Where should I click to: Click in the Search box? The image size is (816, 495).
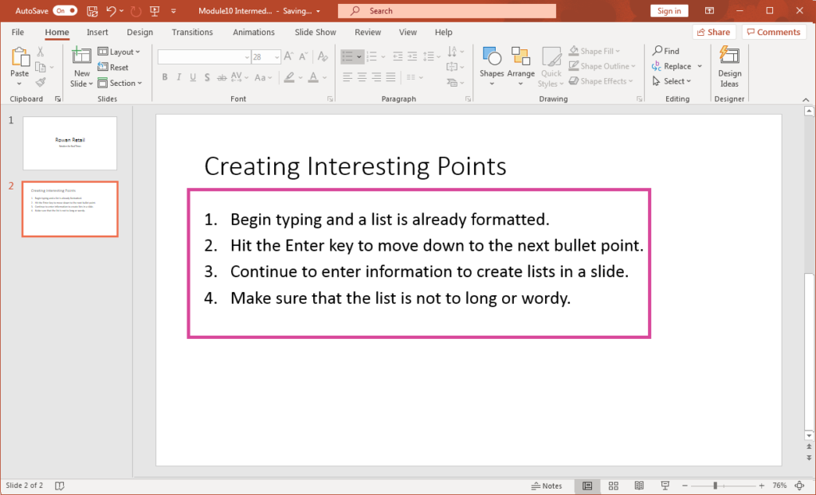tap(447, 11)
